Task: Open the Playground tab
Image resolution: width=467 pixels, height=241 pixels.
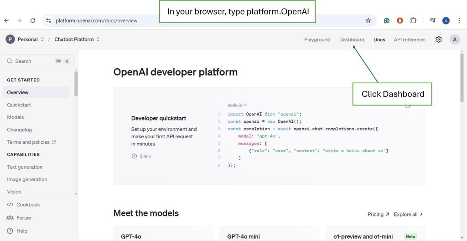Action: point(317,40)
